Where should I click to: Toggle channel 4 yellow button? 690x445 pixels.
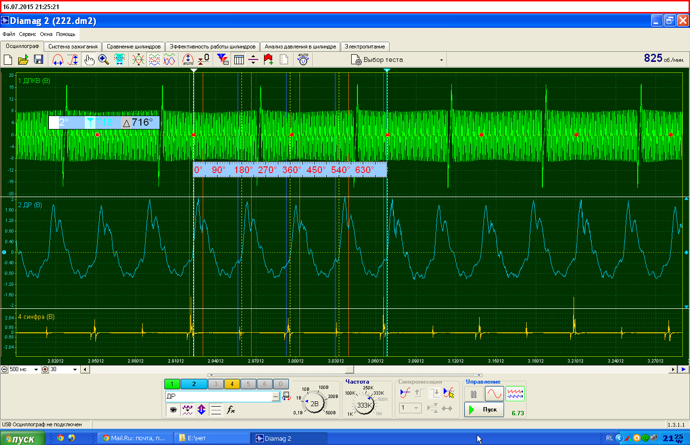[232, 384]
